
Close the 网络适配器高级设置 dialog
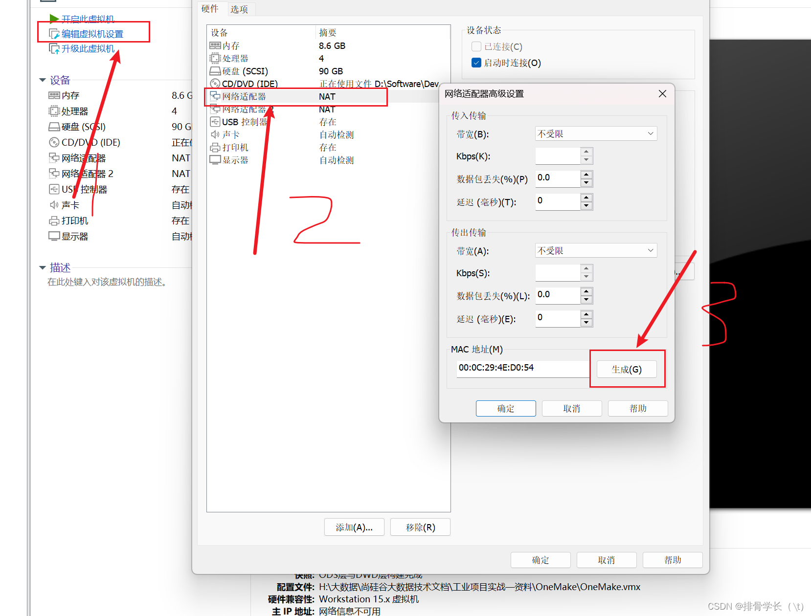pos(662,93)
